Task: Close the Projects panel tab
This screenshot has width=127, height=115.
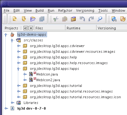Action: 31,28
